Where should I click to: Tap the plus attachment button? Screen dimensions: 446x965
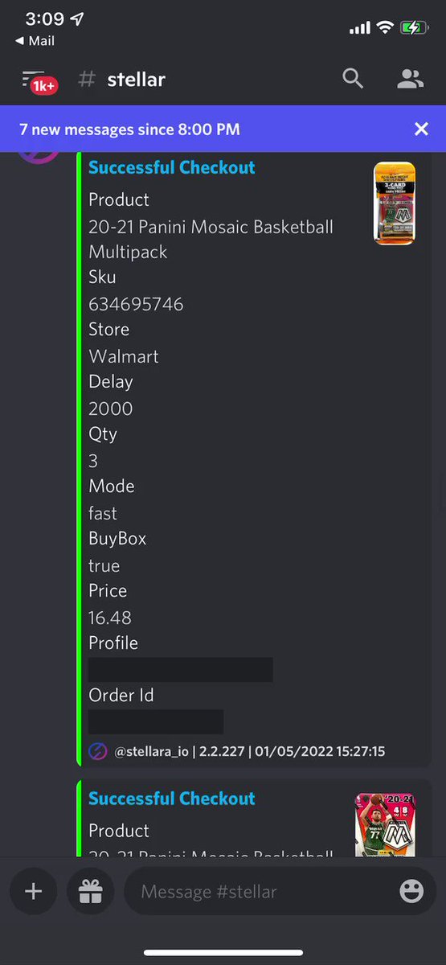[x=33, y=892]
